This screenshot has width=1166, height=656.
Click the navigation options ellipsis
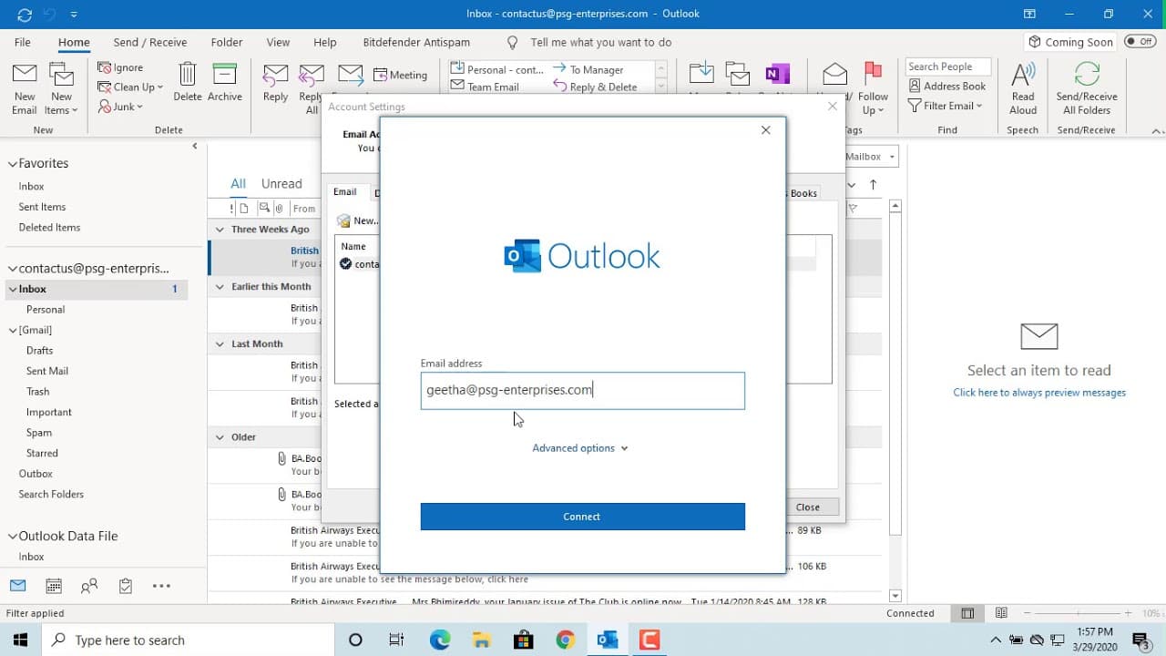click(x=161, y=586)
